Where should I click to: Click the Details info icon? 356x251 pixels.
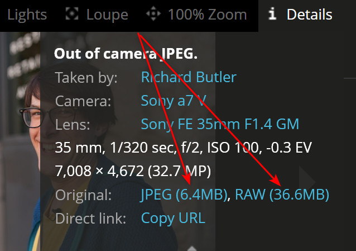point(272,14)
